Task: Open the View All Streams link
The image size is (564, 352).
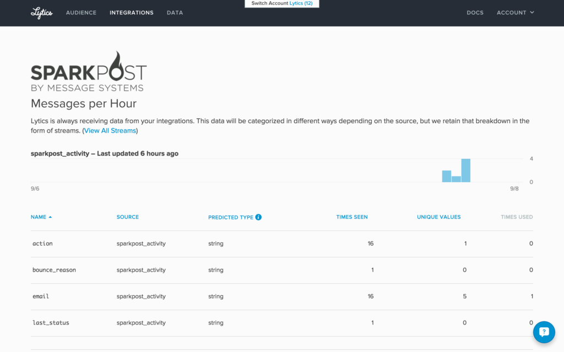Action: pyautogui.click(x=110, y=131)
